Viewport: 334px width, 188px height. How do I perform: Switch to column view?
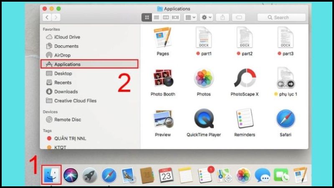coord(166,18)
